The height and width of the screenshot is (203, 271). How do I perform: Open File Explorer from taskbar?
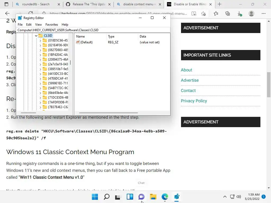coord(153,197)
